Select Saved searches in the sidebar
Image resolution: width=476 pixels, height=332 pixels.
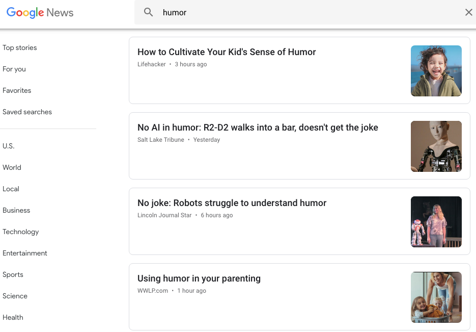27,112
